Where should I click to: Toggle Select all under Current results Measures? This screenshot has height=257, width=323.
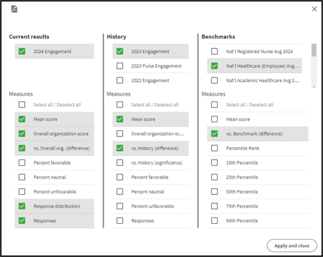[x=22, y=104]
